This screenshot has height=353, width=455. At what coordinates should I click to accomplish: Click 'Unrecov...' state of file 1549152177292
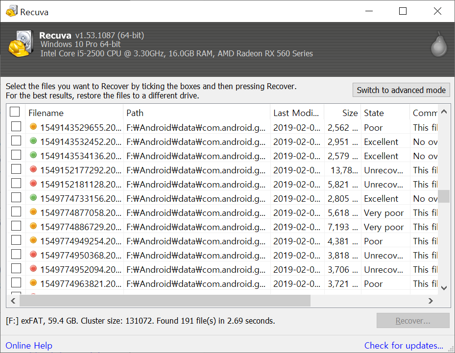pyautogui.click(x=383, y=170)
